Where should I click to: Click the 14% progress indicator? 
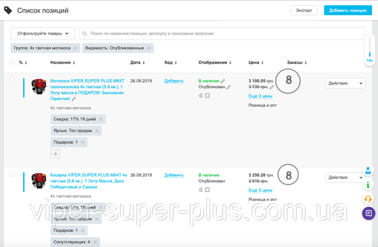pyautogui.click(x=369, y=50)
